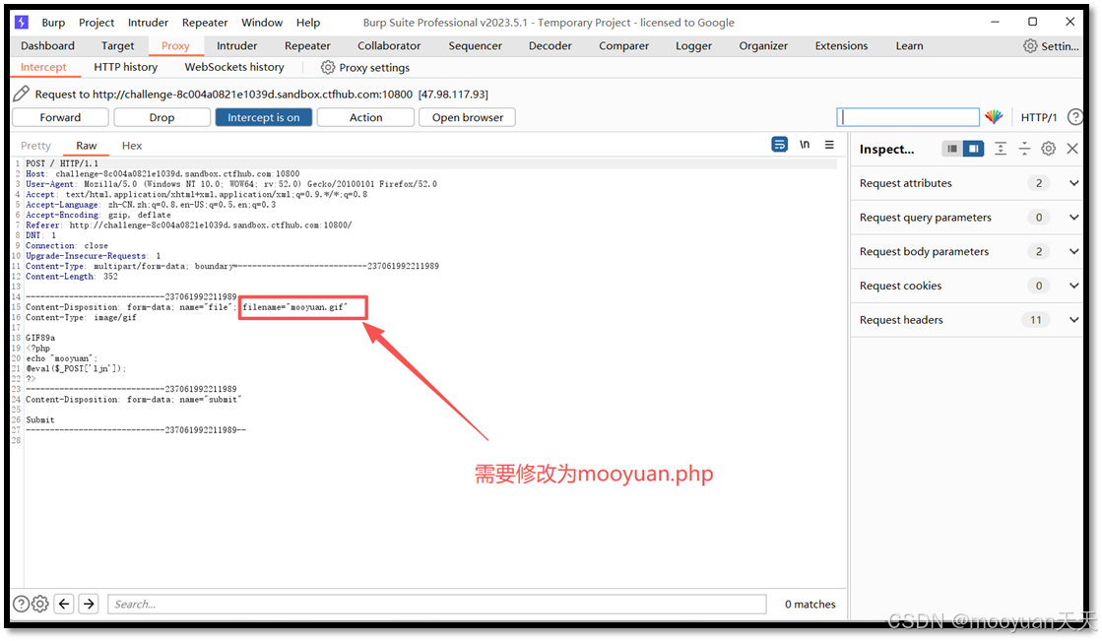The height and width of the screenshot is (641, 1102).
Task: Toggle message line wrap icon
Action: tap(779, 144)
